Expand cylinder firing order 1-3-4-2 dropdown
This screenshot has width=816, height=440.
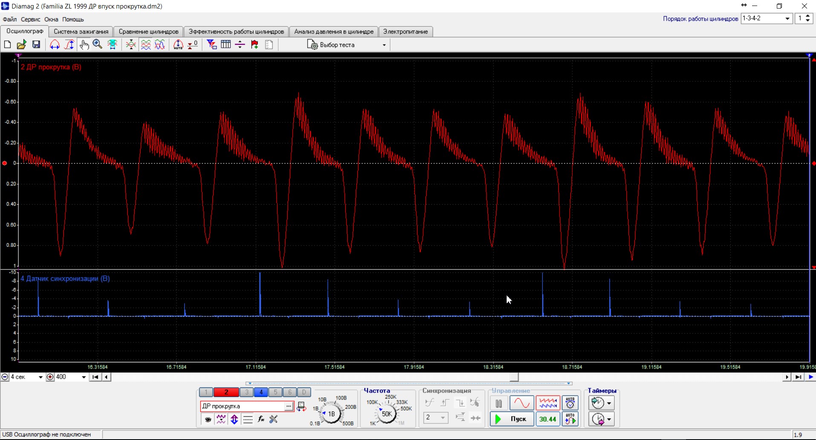click(787, 18)
